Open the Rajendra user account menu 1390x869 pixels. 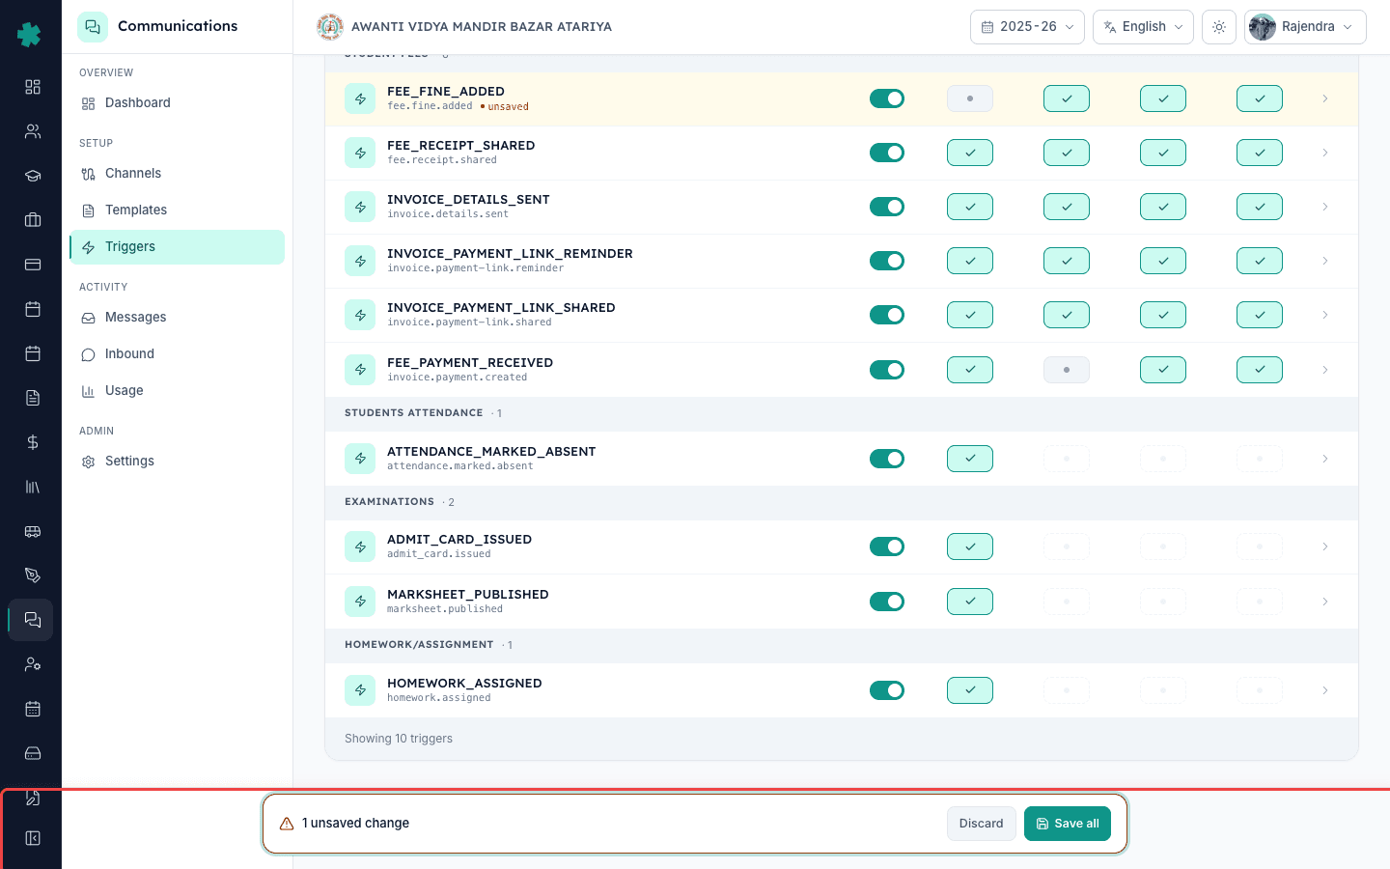(1305, 27)
